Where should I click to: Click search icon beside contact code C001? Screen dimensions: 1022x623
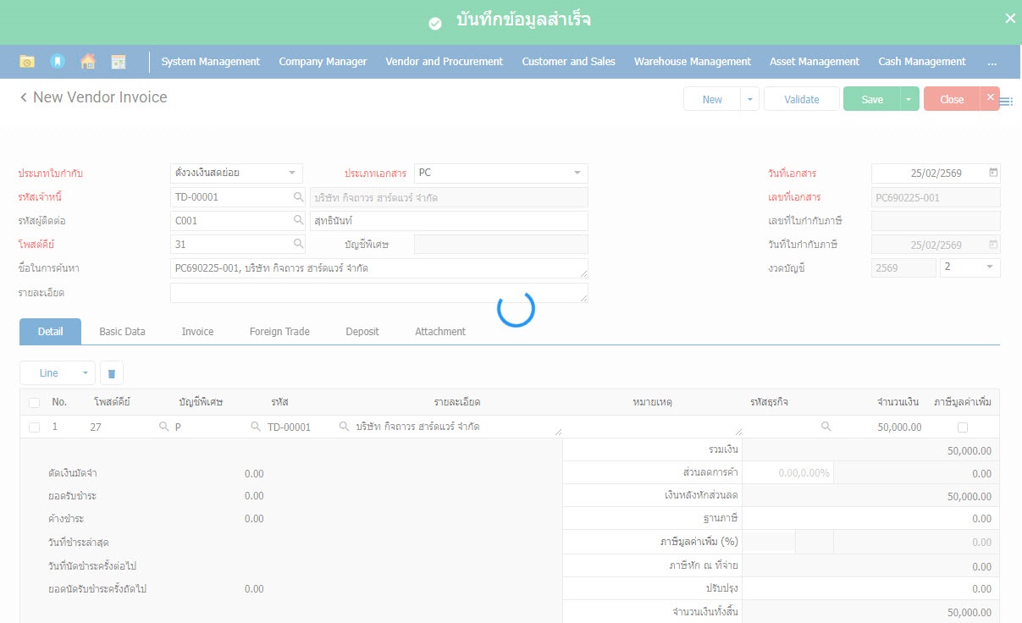[x=298, y=221]
